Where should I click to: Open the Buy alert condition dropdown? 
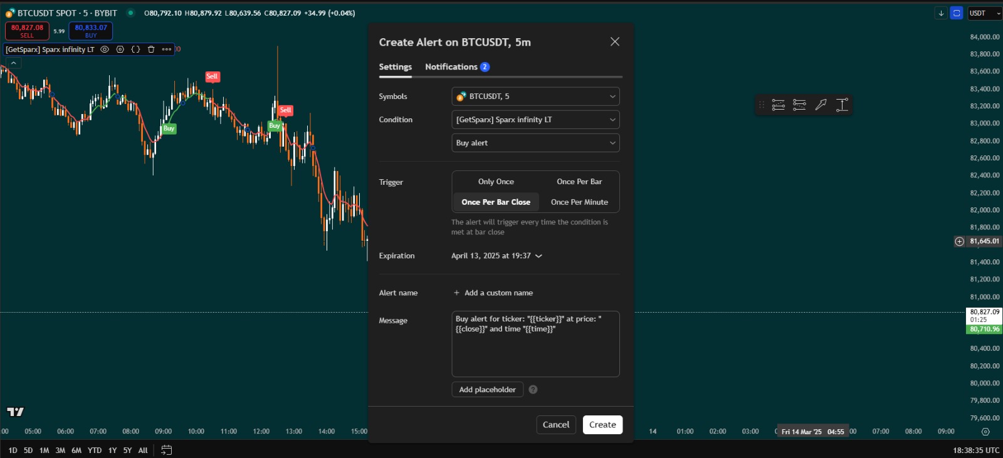(535, 143)
